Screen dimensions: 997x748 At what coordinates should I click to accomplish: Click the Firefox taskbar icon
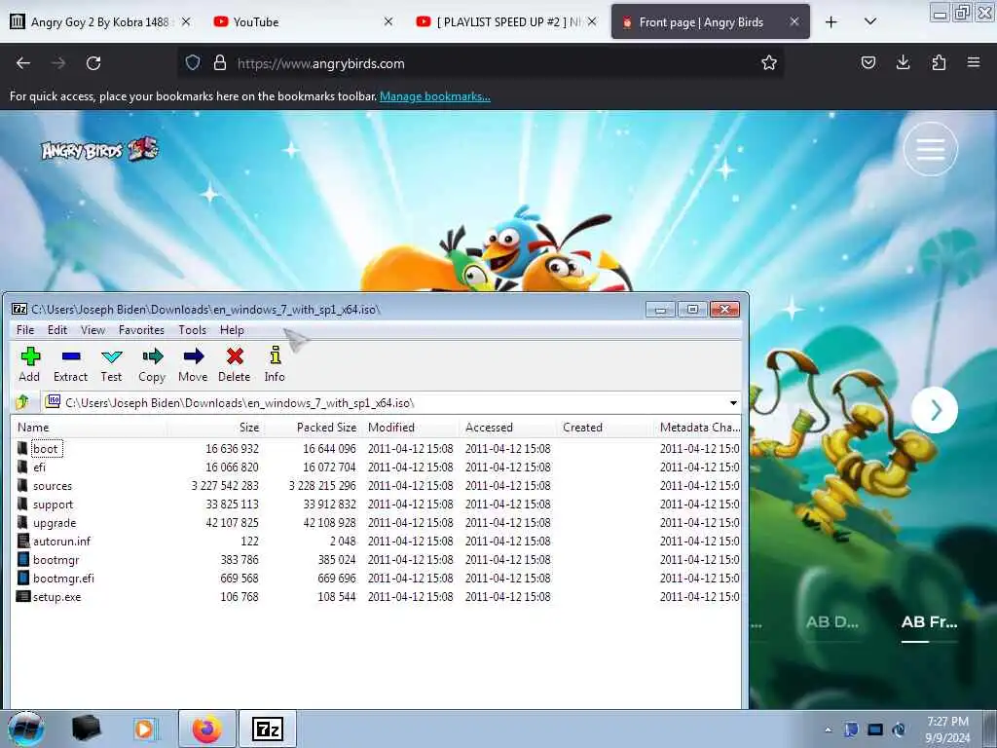pyautogui.click(x=207, y=729)
